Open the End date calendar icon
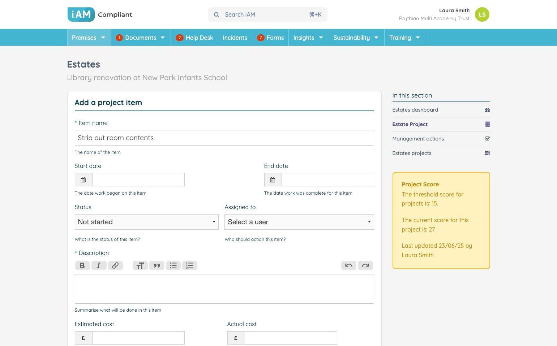557x346 pixels. [273, 180]
